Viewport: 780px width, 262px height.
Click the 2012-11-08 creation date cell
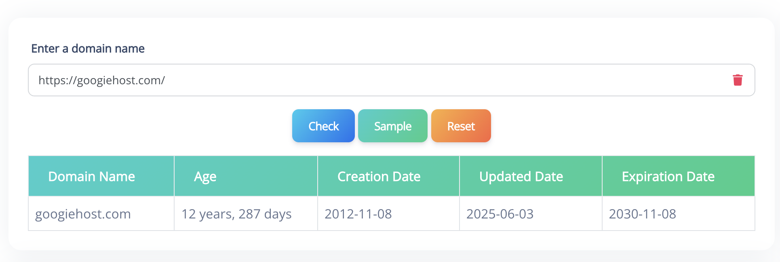click(x=358, y=214)
